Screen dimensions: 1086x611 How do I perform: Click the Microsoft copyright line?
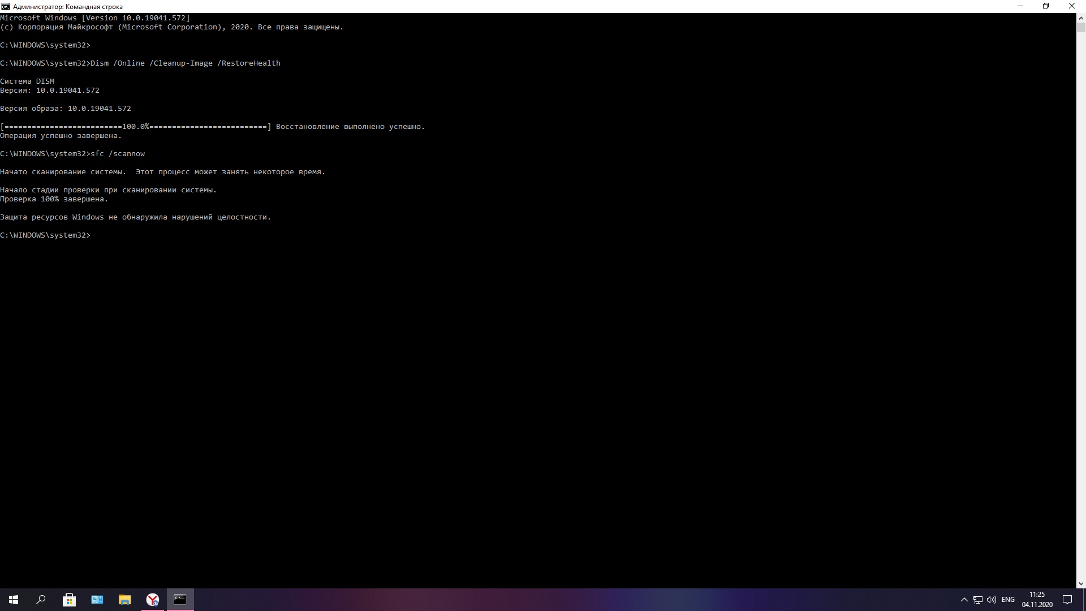172,27
